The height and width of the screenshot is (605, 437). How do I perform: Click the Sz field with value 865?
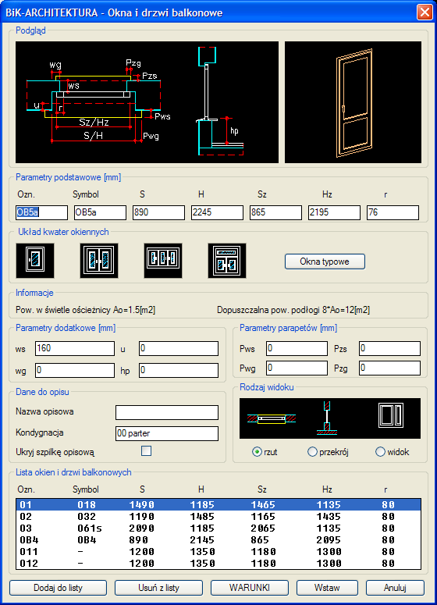(x=275, y=212)
